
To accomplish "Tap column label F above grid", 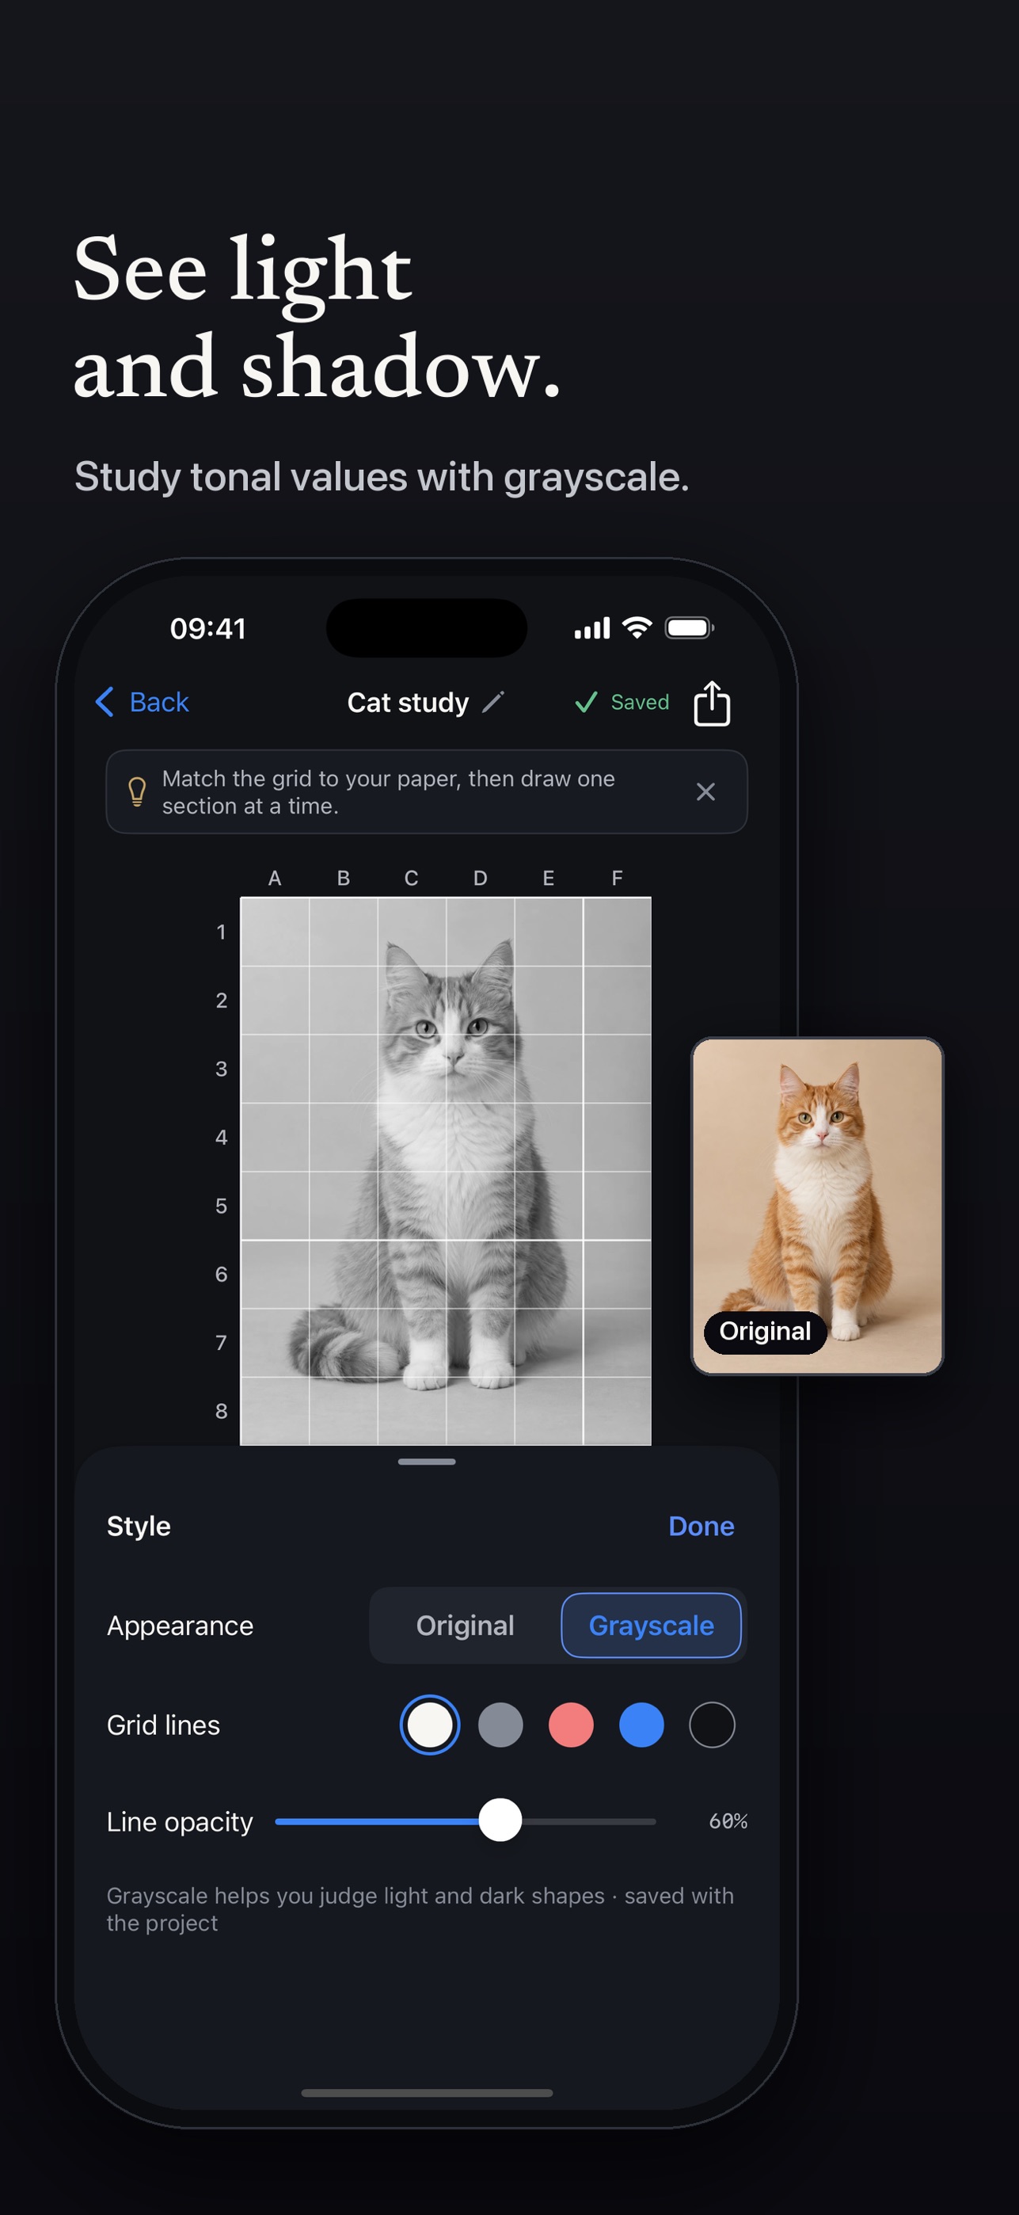I will (617, 877).
